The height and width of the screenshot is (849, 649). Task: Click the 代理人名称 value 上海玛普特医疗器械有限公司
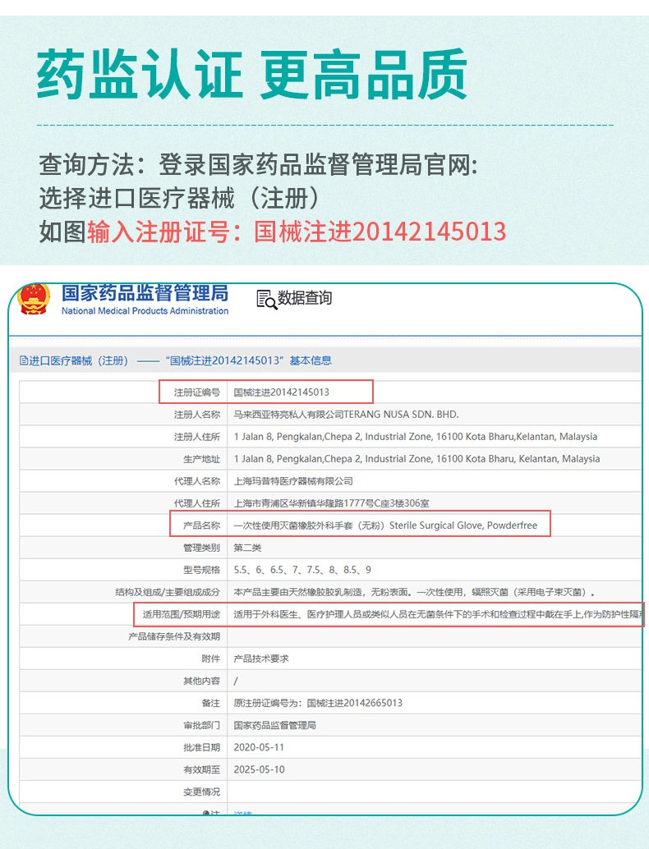coord(293,481)
